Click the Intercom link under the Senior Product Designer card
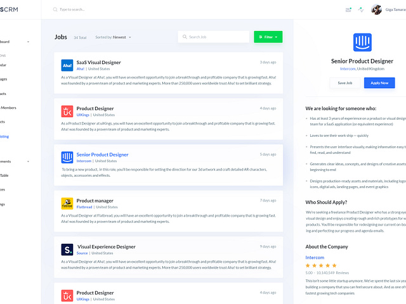This screenshot has height=304, width=406. click(x=84, y=161)
